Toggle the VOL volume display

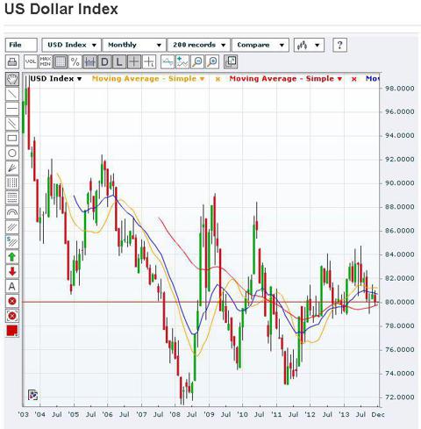[31, 61]
